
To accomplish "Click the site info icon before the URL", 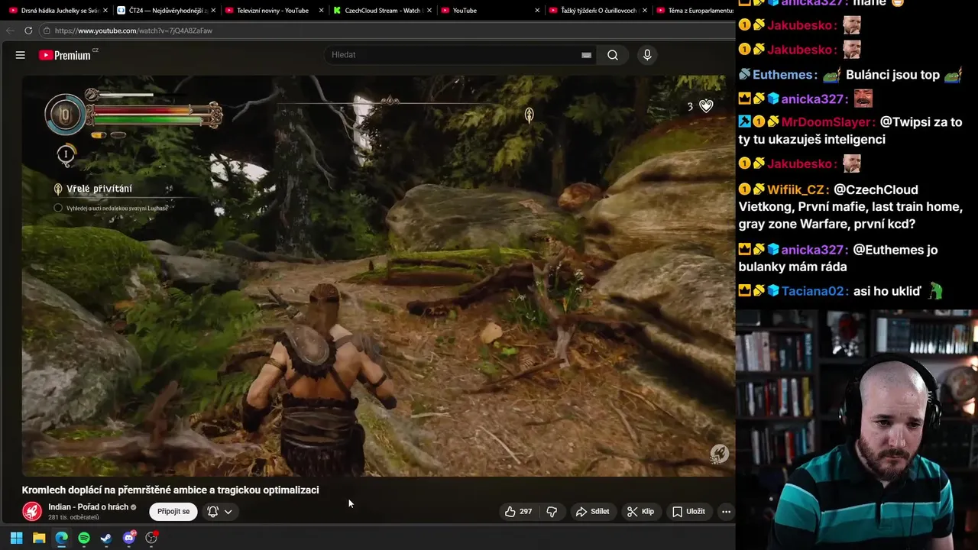I will point(47,31).
